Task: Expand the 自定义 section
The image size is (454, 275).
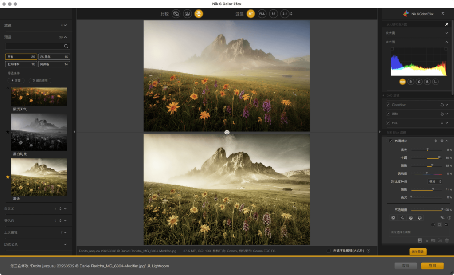Action: [65, 208]
